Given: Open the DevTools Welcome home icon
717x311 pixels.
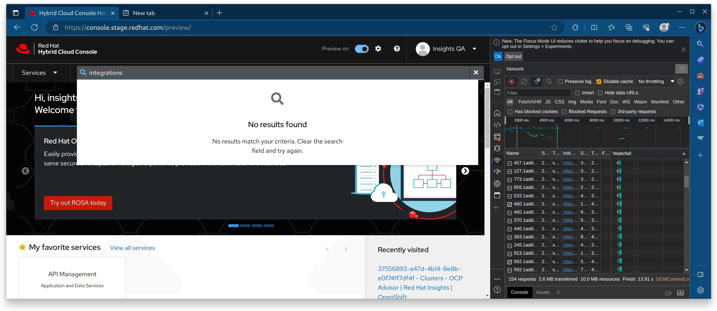Looking at the screenshot, I should (497, 113).
